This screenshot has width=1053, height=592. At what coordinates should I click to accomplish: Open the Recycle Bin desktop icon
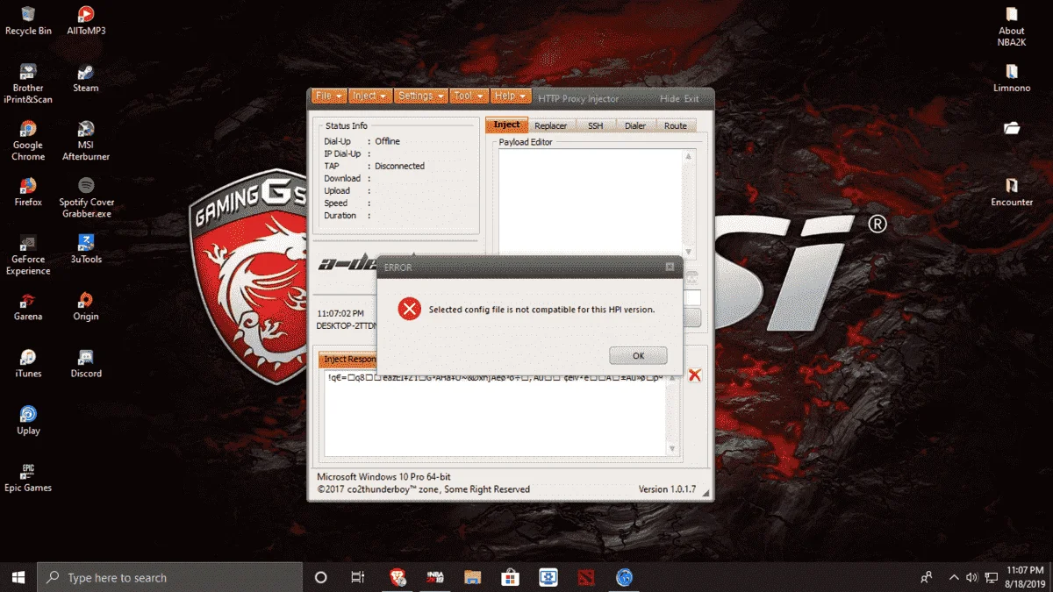[28, 20]
